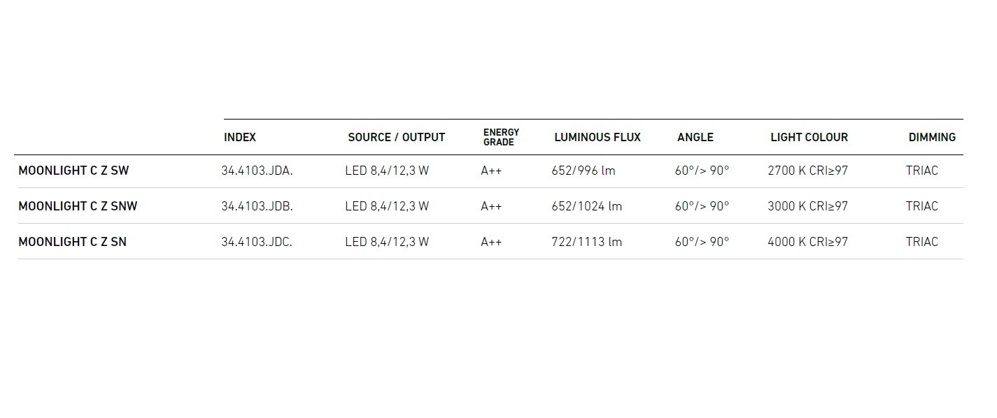Select the 652/1024 lm flux cell
997x418 pixels.
586,206
